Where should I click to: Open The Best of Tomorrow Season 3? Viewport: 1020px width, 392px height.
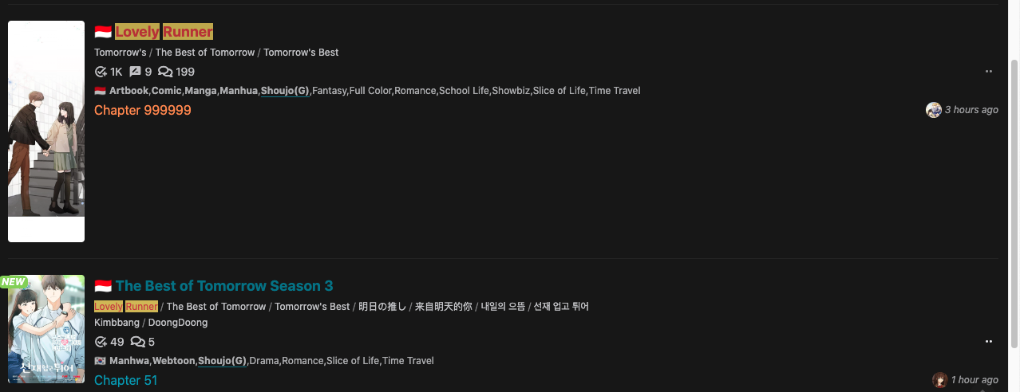tap(224, 286)
